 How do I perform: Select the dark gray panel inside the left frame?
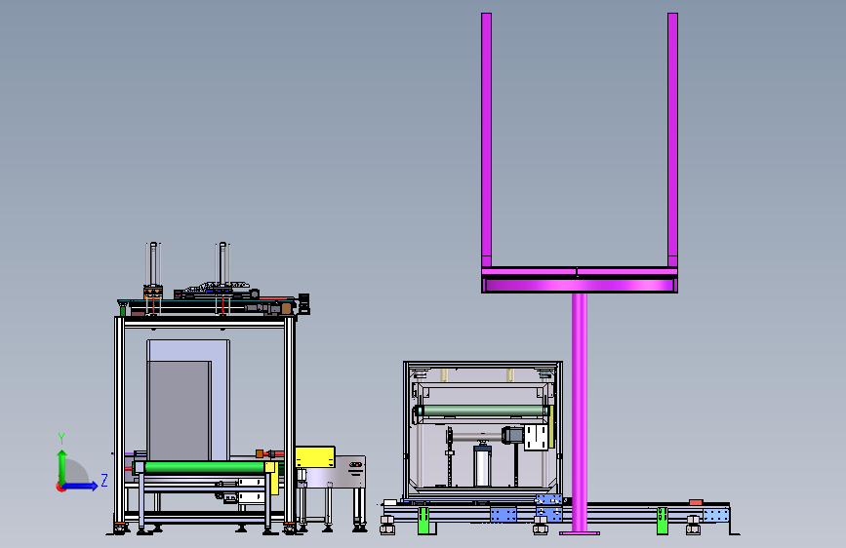[179, 411]
